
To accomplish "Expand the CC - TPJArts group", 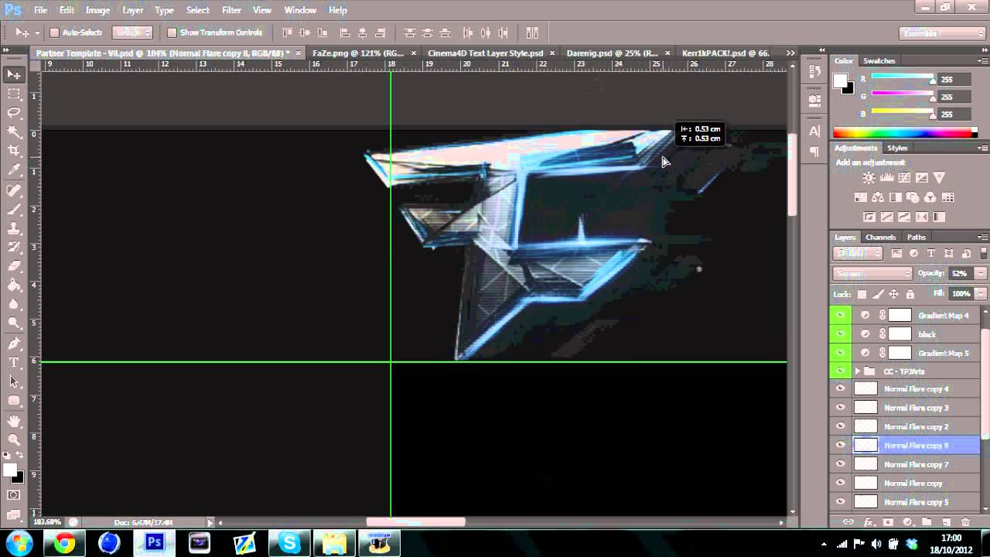I will click(858, 371).
